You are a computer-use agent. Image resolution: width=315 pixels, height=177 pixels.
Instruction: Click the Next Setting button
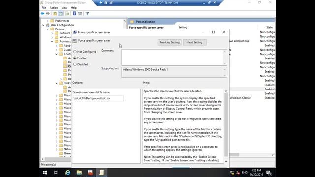(195, 42)
